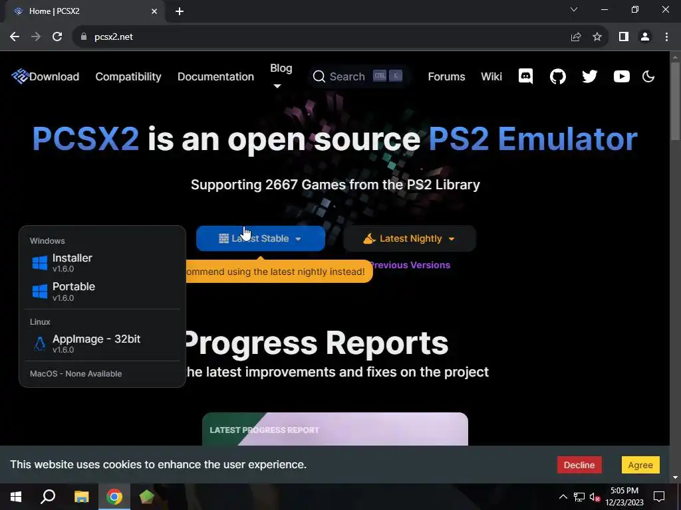Open the Latest Progress Report card
The image size is (681, 510).
[x=335, y=429]
